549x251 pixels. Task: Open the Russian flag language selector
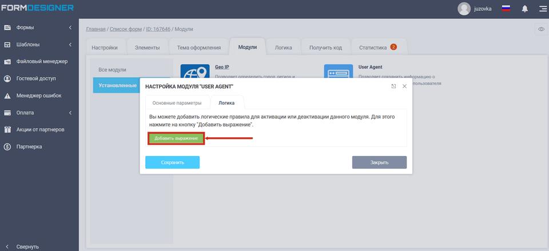[506, 9]
